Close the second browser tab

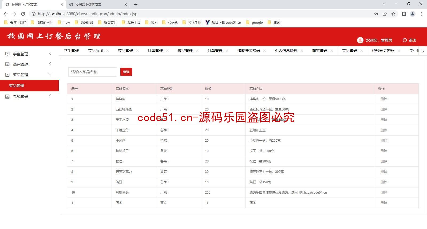pos(126,5)
